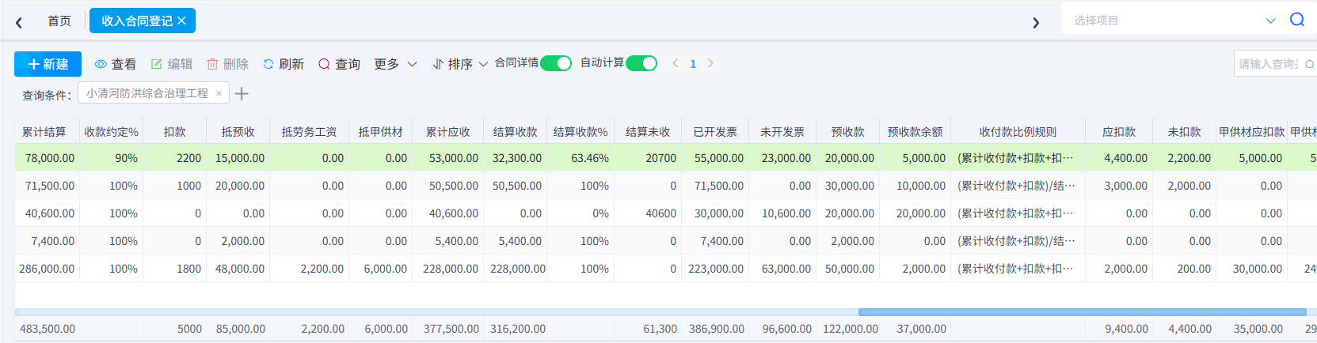
Task: Switch to the 首页 tab
Action: click(59, 21)
